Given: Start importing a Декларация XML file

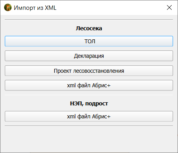Looking at the screenshot, I should point(89,56).
